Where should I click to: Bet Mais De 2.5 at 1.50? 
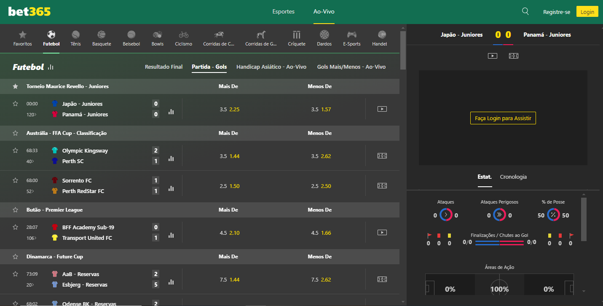230,186
